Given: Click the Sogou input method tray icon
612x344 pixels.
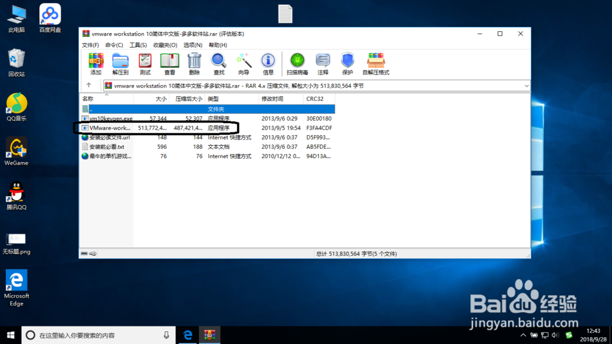Looking at the screenshot, I should click(569, 335).
